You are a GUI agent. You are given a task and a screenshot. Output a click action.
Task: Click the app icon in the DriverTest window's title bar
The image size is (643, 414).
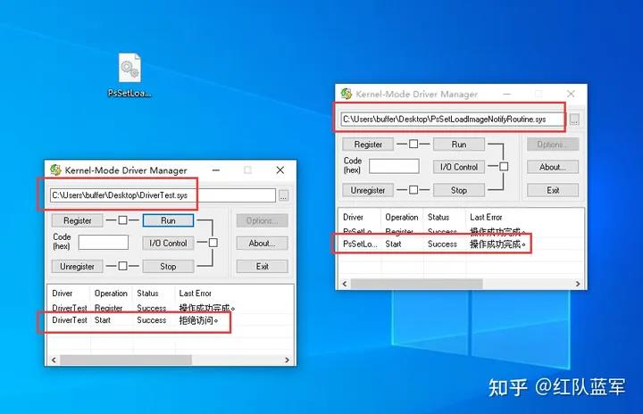[55, 170]
